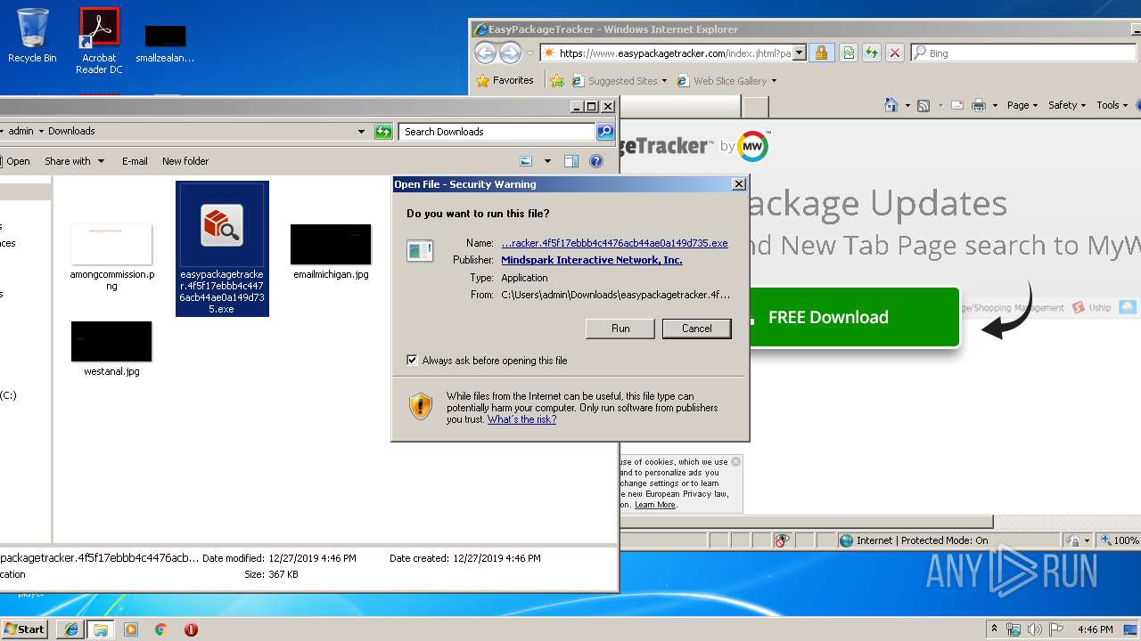Open Internet Explorer from taskbar
1141x641 pixels.
click(70, 629)
